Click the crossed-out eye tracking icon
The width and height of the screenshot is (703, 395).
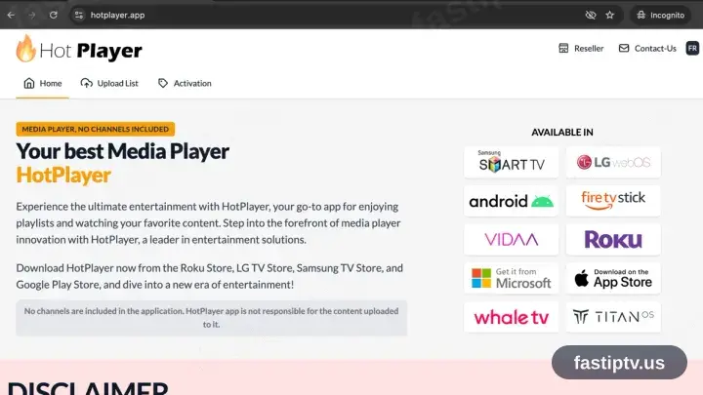(x=591, y=15)
